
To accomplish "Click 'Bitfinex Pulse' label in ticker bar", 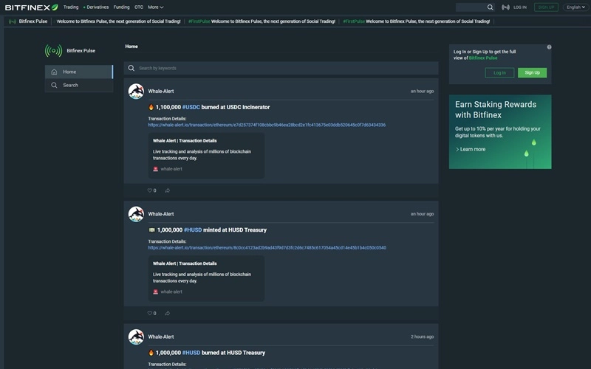I will [x=33, y=21].
